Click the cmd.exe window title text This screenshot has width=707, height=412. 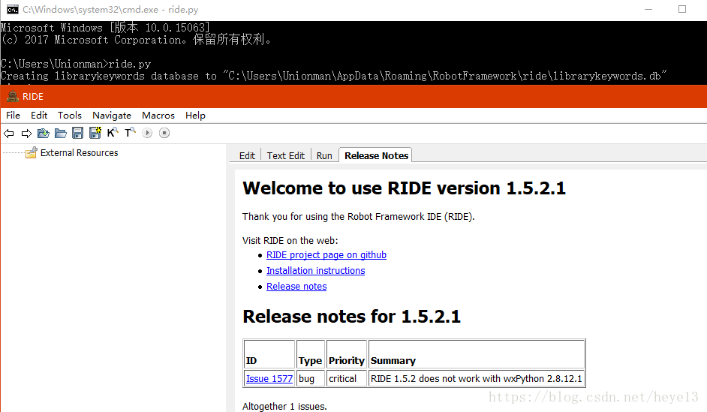click(x=110, y=10)
